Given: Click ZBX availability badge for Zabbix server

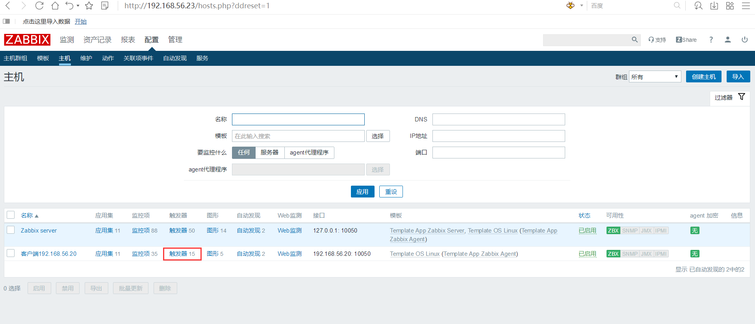Looking at the screenshot, I should click(613, 231).
